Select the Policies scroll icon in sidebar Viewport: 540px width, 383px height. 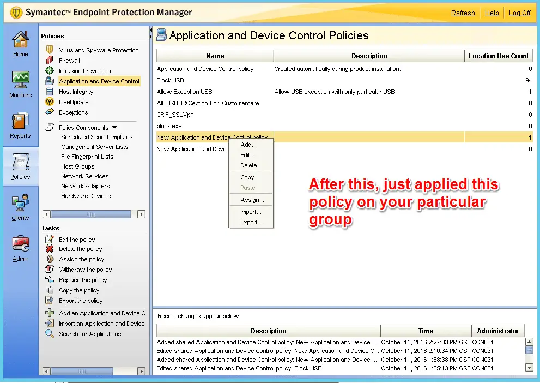coord(20,161)
